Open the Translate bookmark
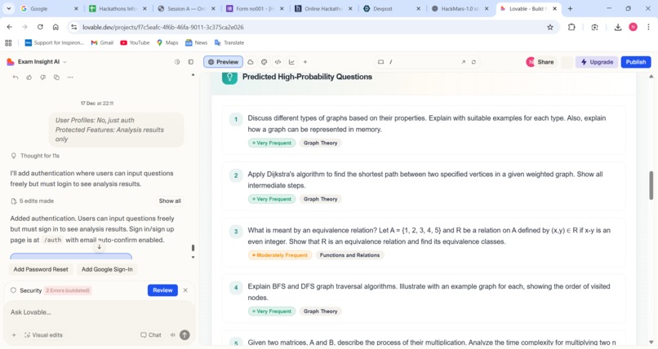 click(x=229, y=42)
